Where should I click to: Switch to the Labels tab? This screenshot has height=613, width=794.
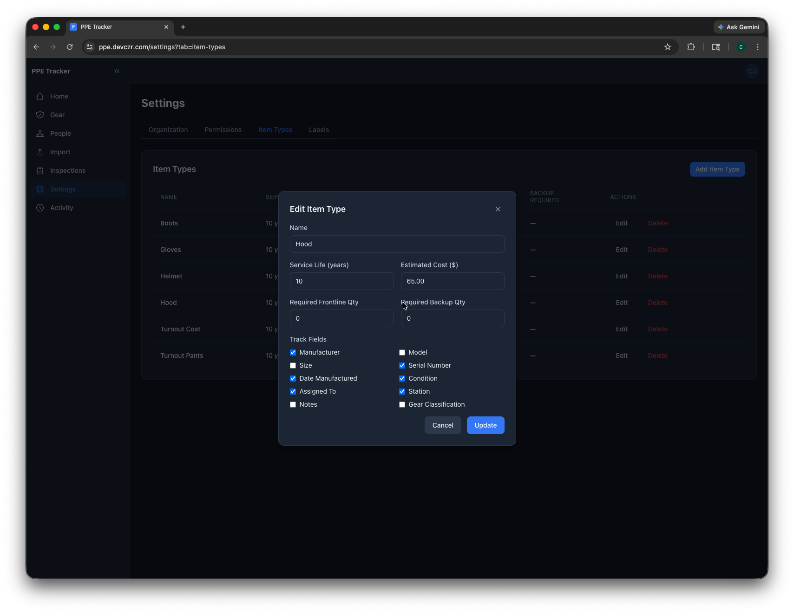click(319, 130)
